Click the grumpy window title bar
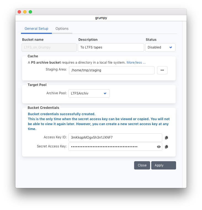The image size is (202, 210). (x=101, y=18)
